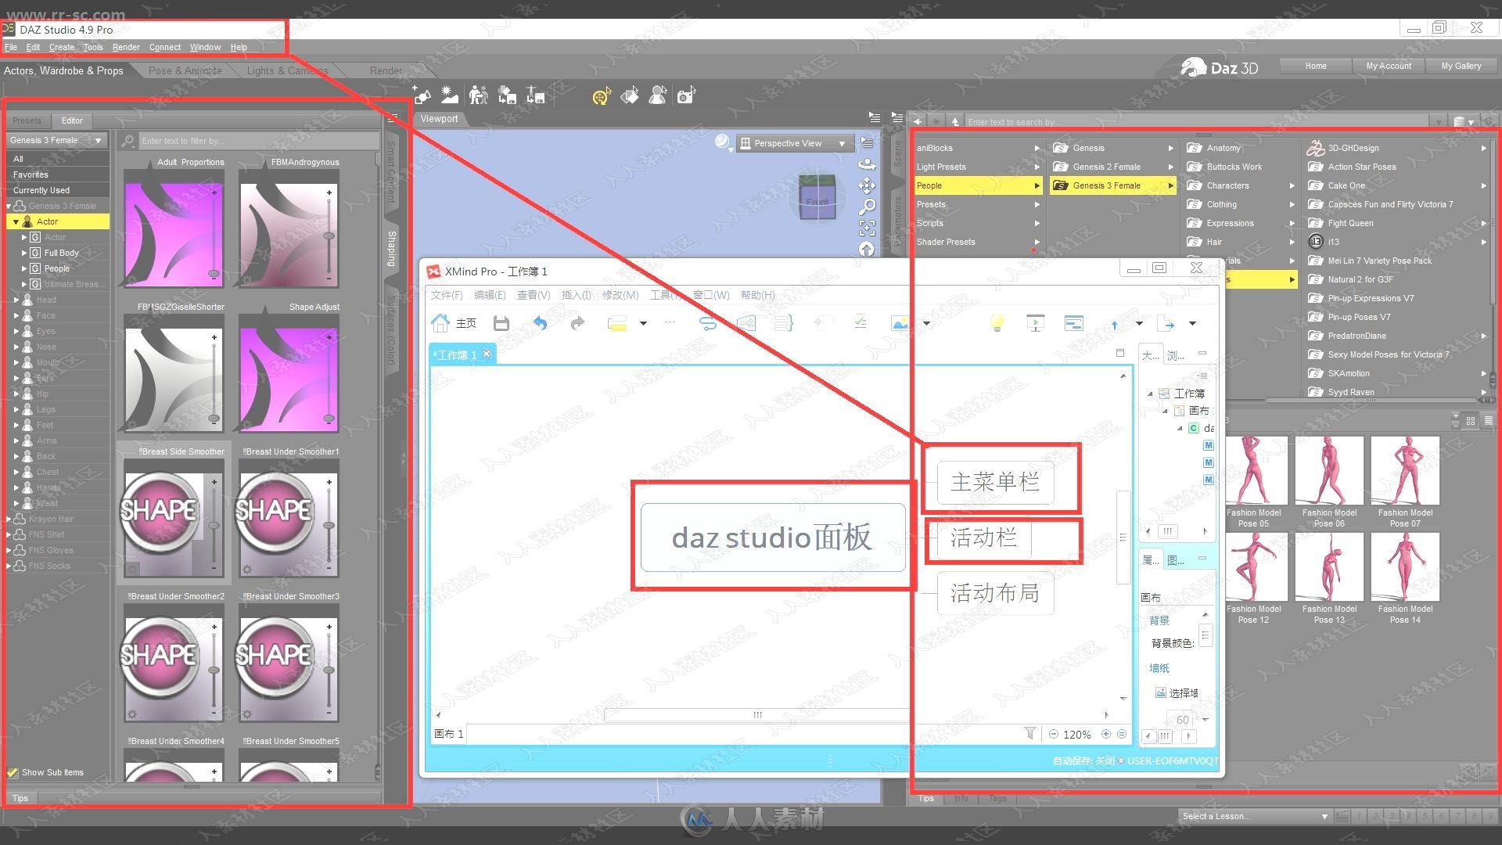Click the XMind lightbulb brainstorm icon
Viewport: 1502px width, 845px height.
[997, 323]
